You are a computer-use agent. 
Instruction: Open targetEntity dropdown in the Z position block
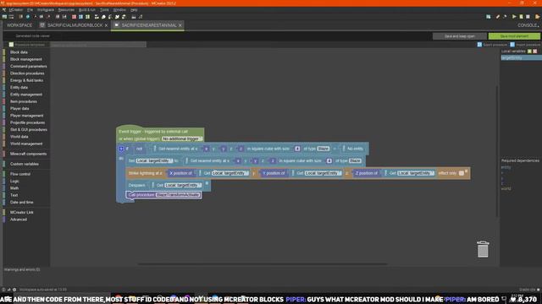pyautogui.click(x=416, y=173)
